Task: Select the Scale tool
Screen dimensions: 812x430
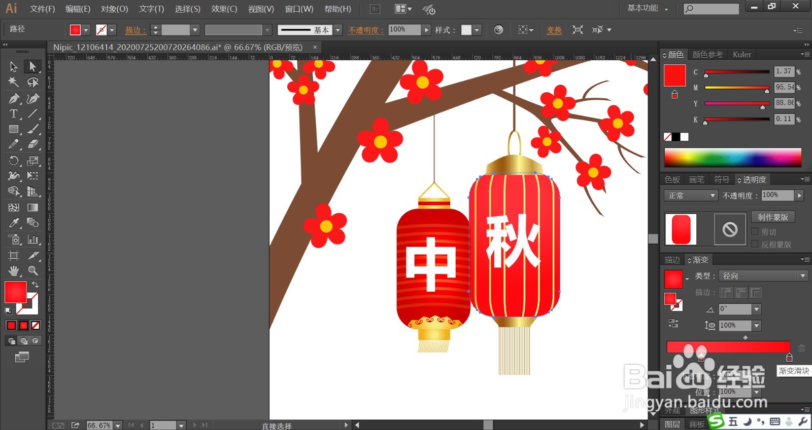Action: (x=32, y=161)
